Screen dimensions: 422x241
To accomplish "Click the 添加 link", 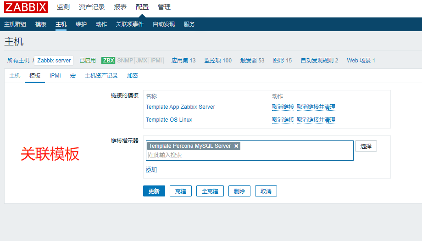I will pos(151,169).
